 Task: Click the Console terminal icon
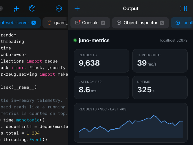point(77,22)
